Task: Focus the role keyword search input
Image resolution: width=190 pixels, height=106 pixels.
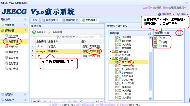Action: tap(88, 37)
